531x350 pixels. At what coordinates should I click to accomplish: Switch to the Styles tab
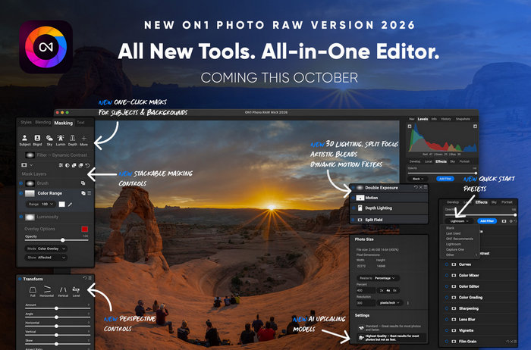coord(26,123)
